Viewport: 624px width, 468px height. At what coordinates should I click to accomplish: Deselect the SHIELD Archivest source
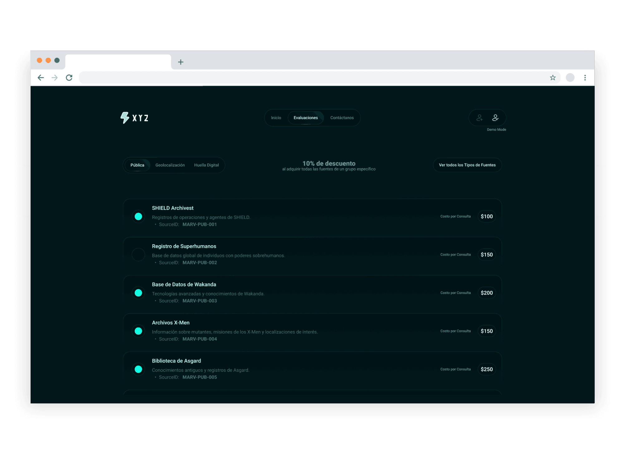click(x=138, y=217)
